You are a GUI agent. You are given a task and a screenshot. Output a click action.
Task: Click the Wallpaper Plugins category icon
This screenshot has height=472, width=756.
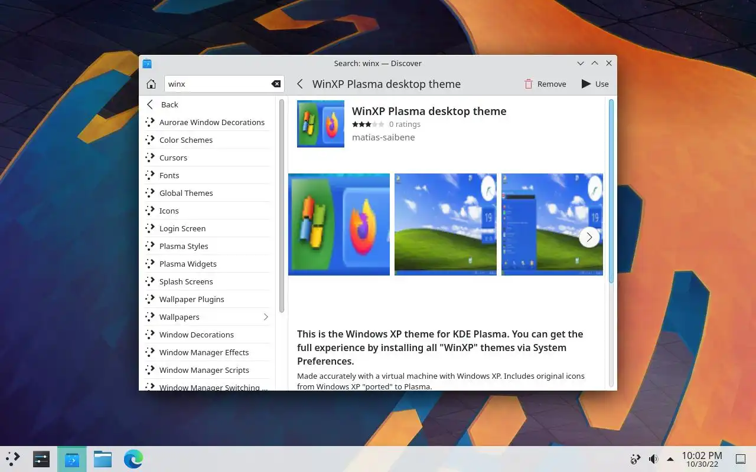(x=150, y=299)
